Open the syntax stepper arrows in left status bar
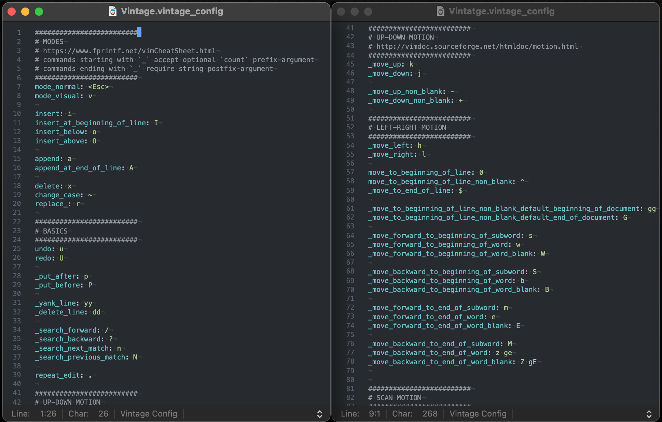Screen dimensions: 662x422 click(320, 414)
